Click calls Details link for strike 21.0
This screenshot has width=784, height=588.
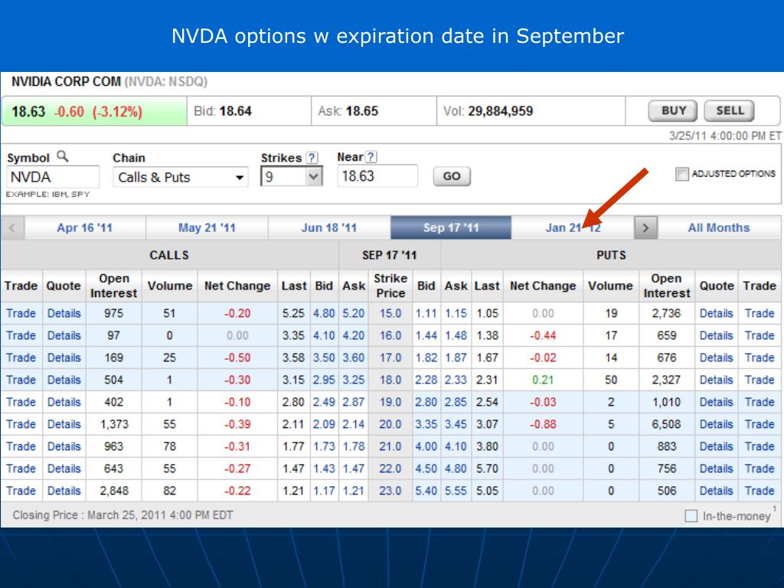(64, 446)
